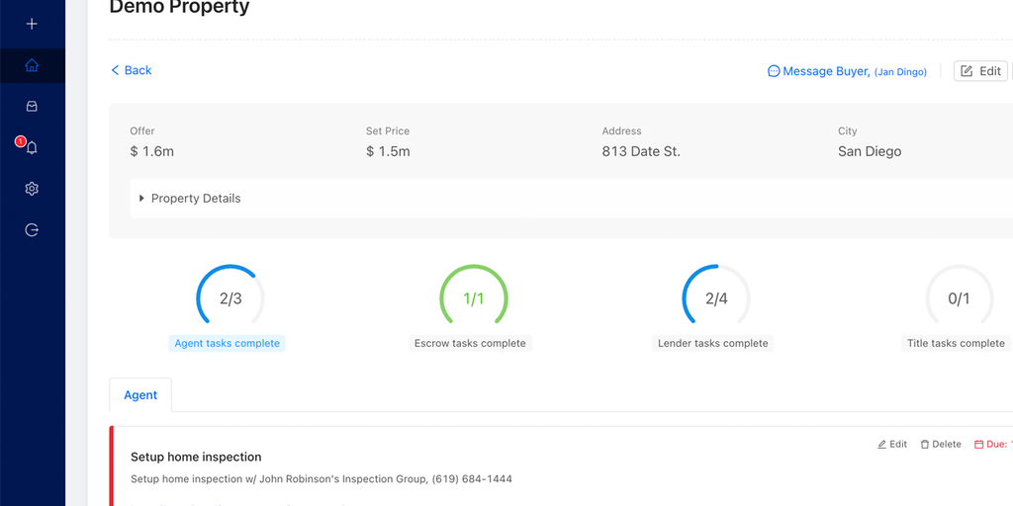This screenshot has width=1013, height=506.
Task: Click the Message Buyer link
Action: 826,71
